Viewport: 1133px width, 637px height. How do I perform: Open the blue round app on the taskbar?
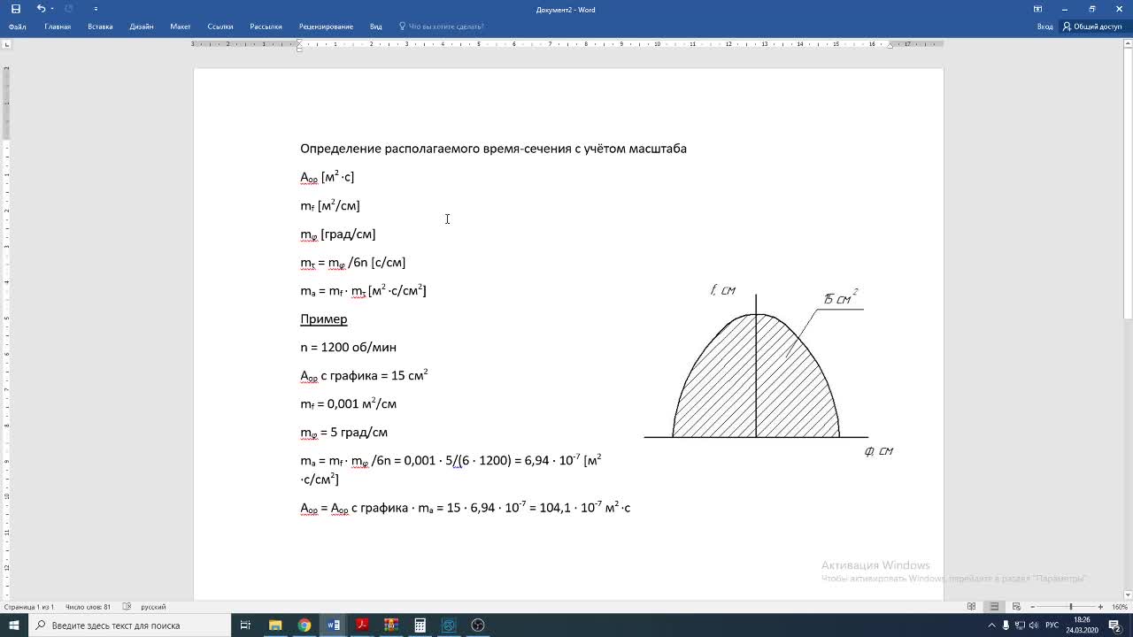449,625
